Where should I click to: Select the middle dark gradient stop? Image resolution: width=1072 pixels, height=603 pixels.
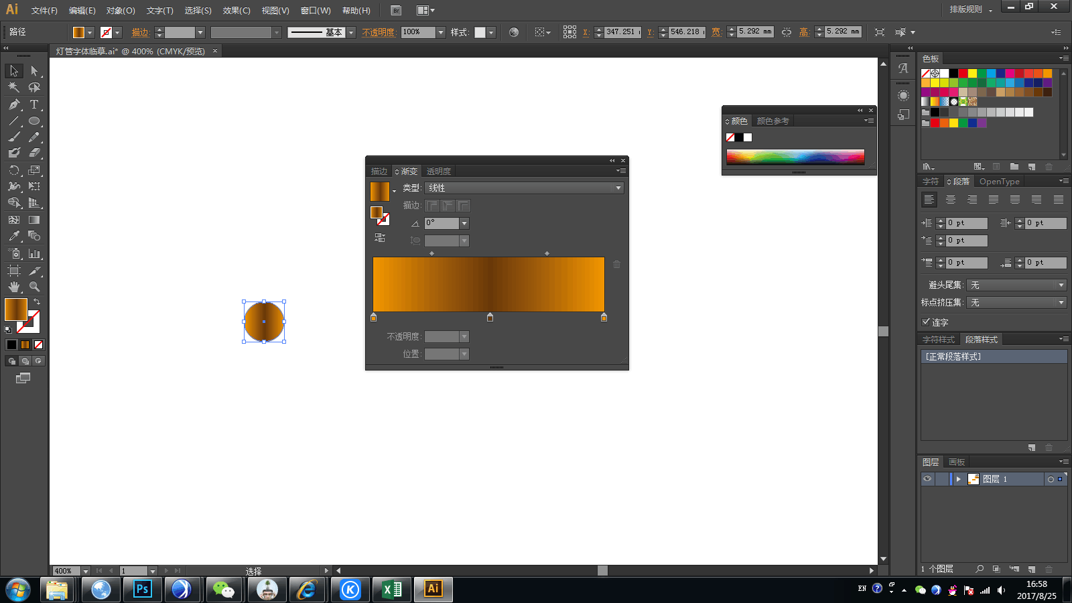click(x=490, y=317)
